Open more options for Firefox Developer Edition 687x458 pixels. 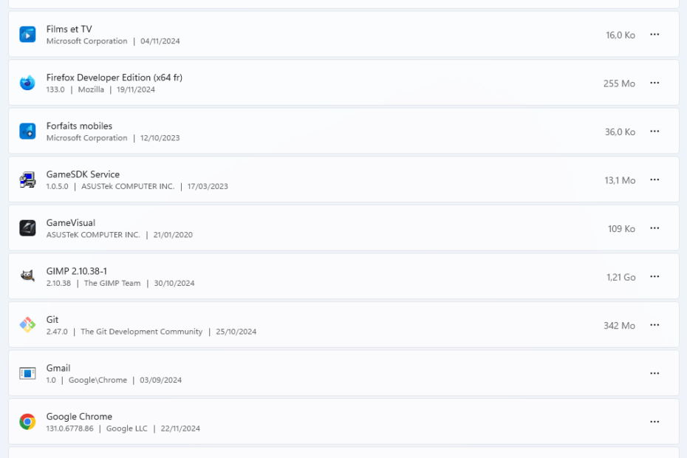[x=654, y=83]
